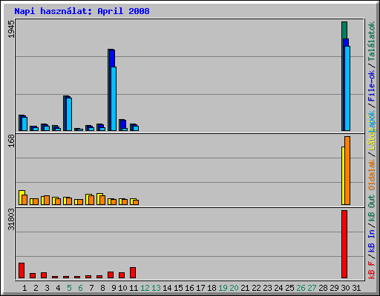Select the day 30 label on the x-axis
Viewport: 380px width, 296px height.
pyautogui.click(x=345, y=288)
